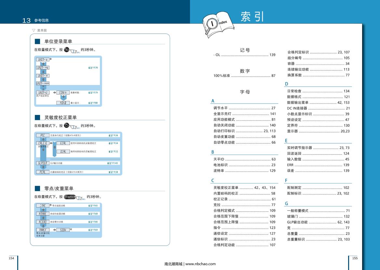Viewport: 380px width, 270px height.
Task: Click the 0/T zero-tare key icon
Action: [70, 197]
